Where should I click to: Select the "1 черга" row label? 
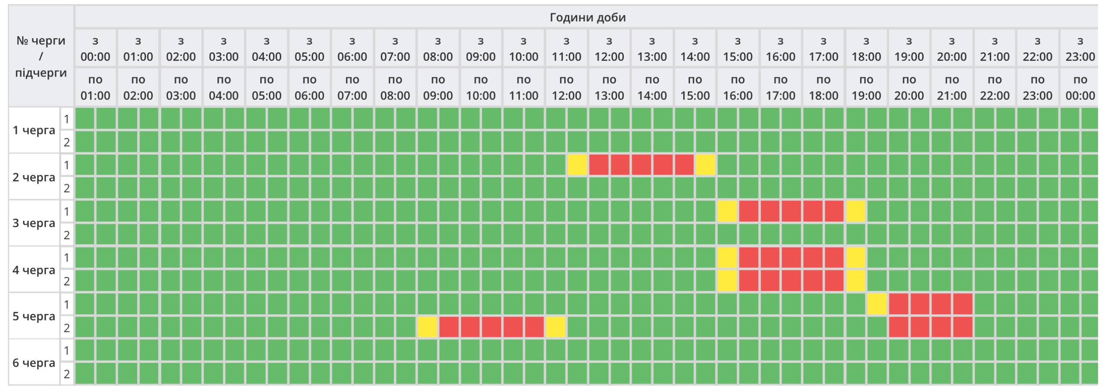point(34,131)
